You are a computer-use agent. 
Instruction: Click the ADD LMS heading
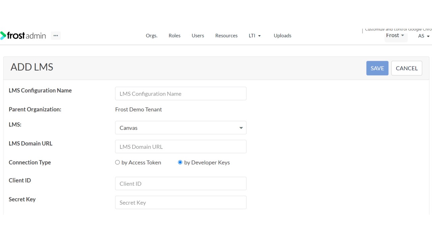[32, 67]
